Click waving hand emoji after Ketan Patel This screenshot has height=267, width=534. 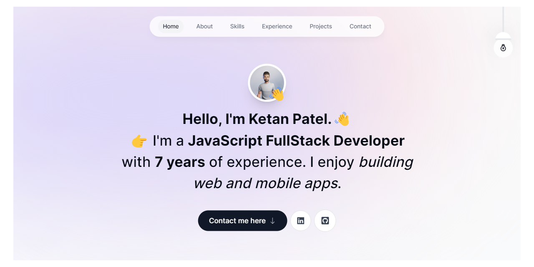(342, 119)
